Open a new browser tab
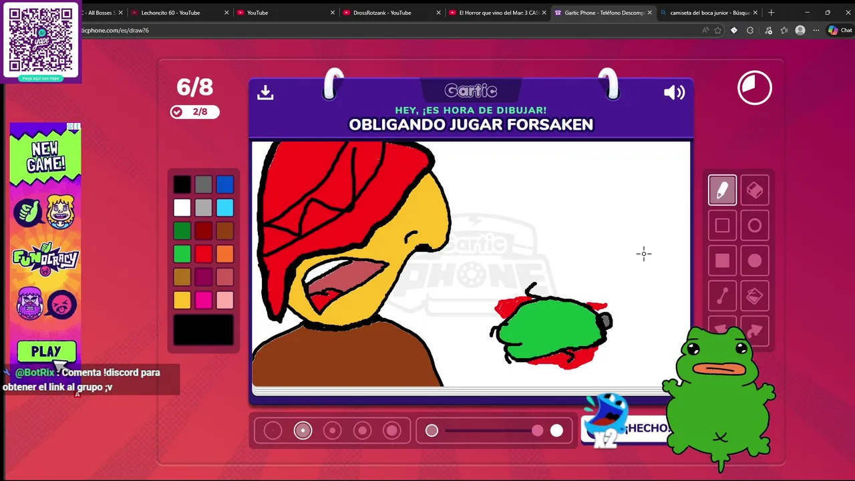Image resolution: width=855 pixels, height=481 pixels. 771,12
